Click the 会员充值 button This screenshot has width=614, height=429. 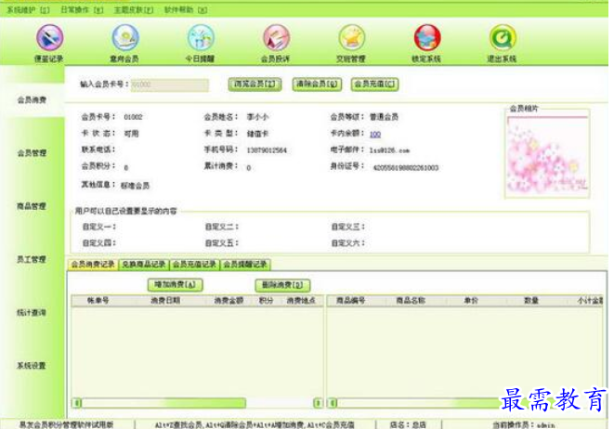[x=374, y=84]
